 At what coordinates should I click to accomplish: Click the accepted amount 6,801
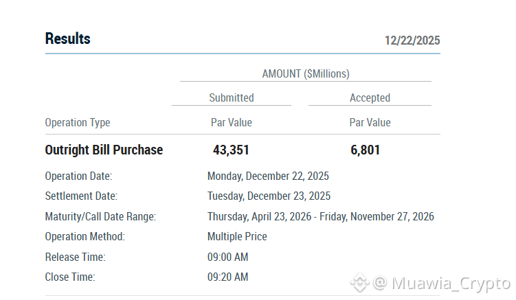[x=365, y=150]
